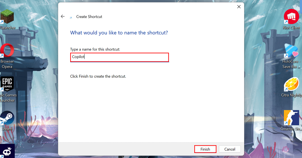Select the Citra Nightly desktop icon
Screen dimensions: 302x158
pos(291,87)
